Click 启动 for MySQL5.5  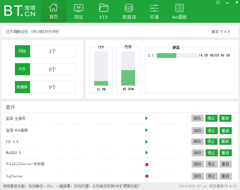pyautogui.click(x=197, y=153)
